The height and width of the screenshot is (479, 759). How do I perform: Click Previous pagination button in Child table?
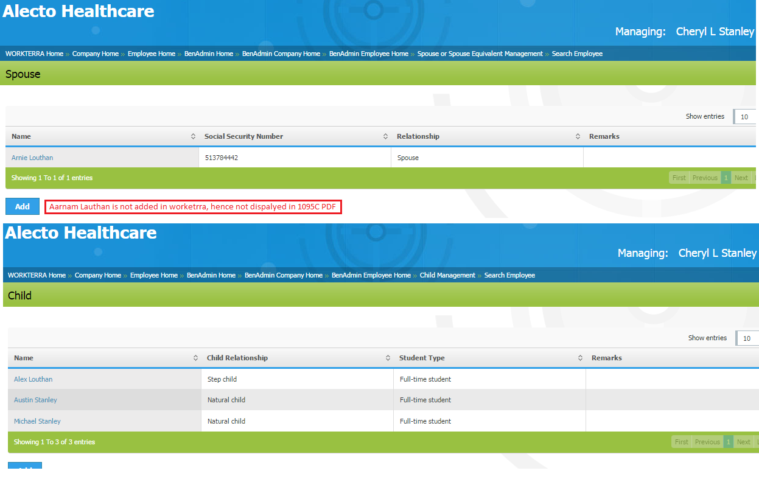coord(707,442)
